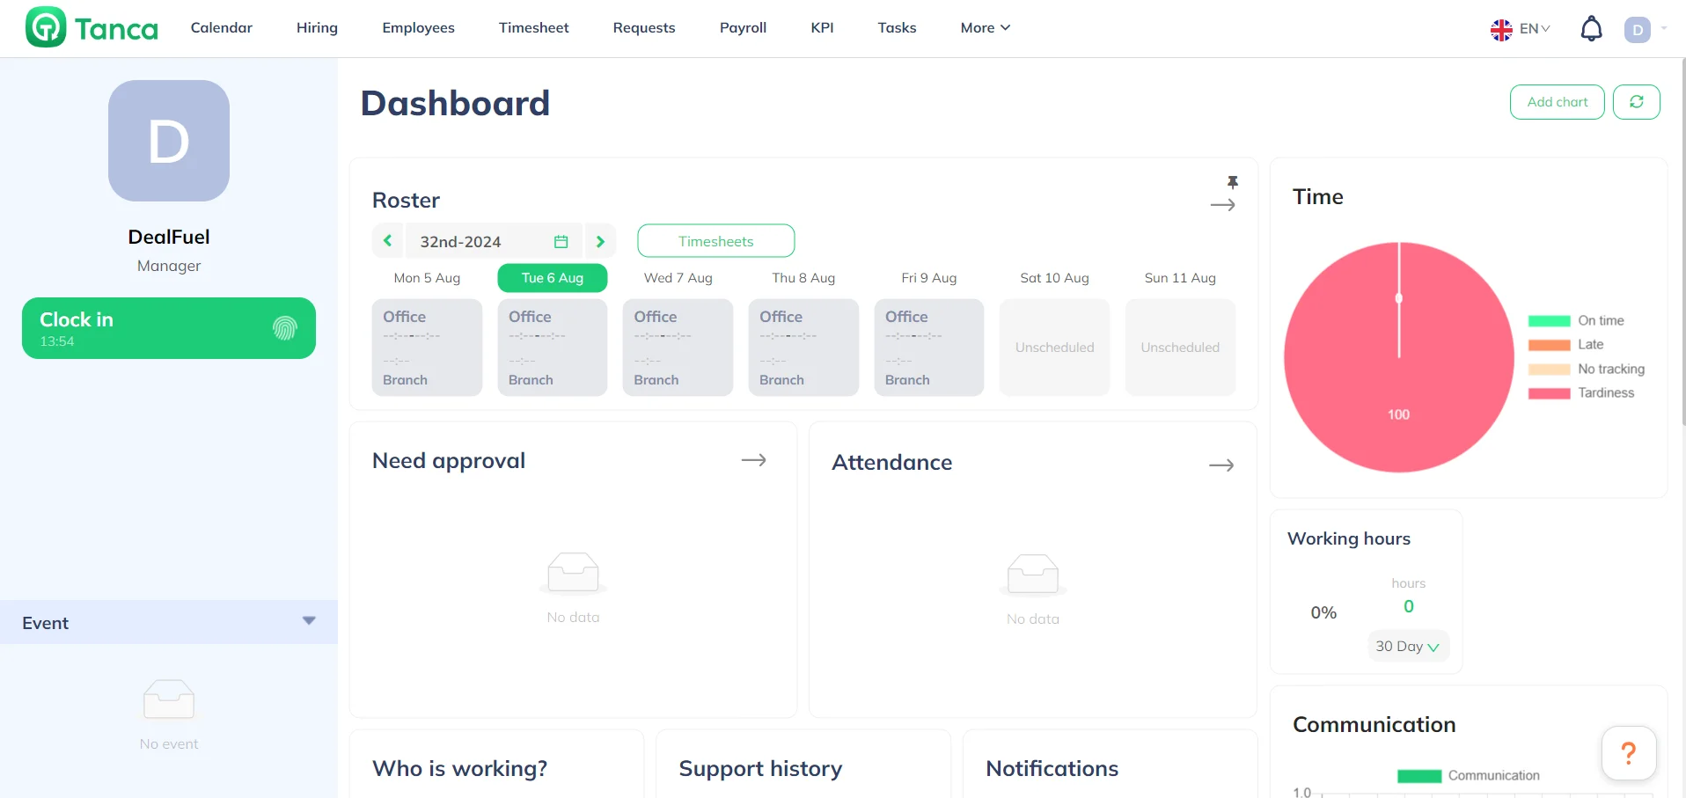
Task: Pin the Roster widget
Action: (x=1233, y=182)
